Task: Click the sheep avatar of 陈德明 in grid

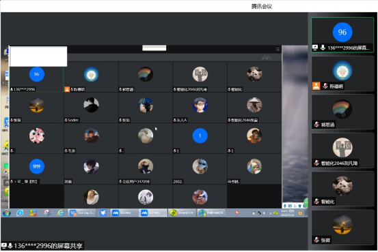Action: pyautogui.click(x=91, y=74)
